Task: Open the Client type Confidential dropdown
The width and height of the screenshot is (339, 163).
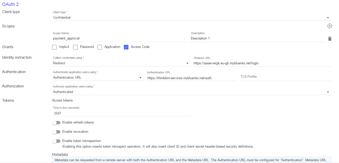Action: pos(192,18)
